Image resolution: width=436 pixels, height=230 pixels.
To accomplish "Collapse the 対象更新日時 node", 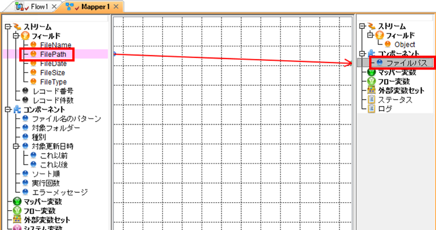I will click(16, 146).
